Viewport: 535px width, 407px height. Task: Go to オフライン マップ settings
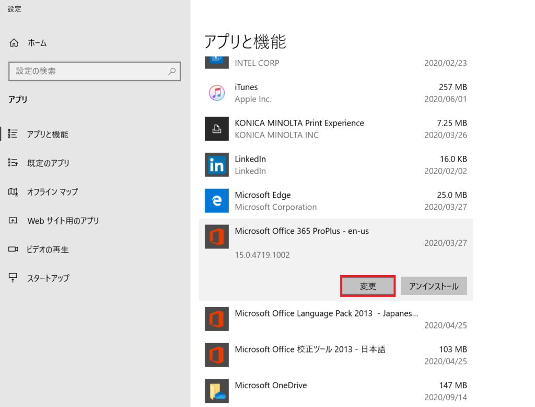(x=52, y=191)
